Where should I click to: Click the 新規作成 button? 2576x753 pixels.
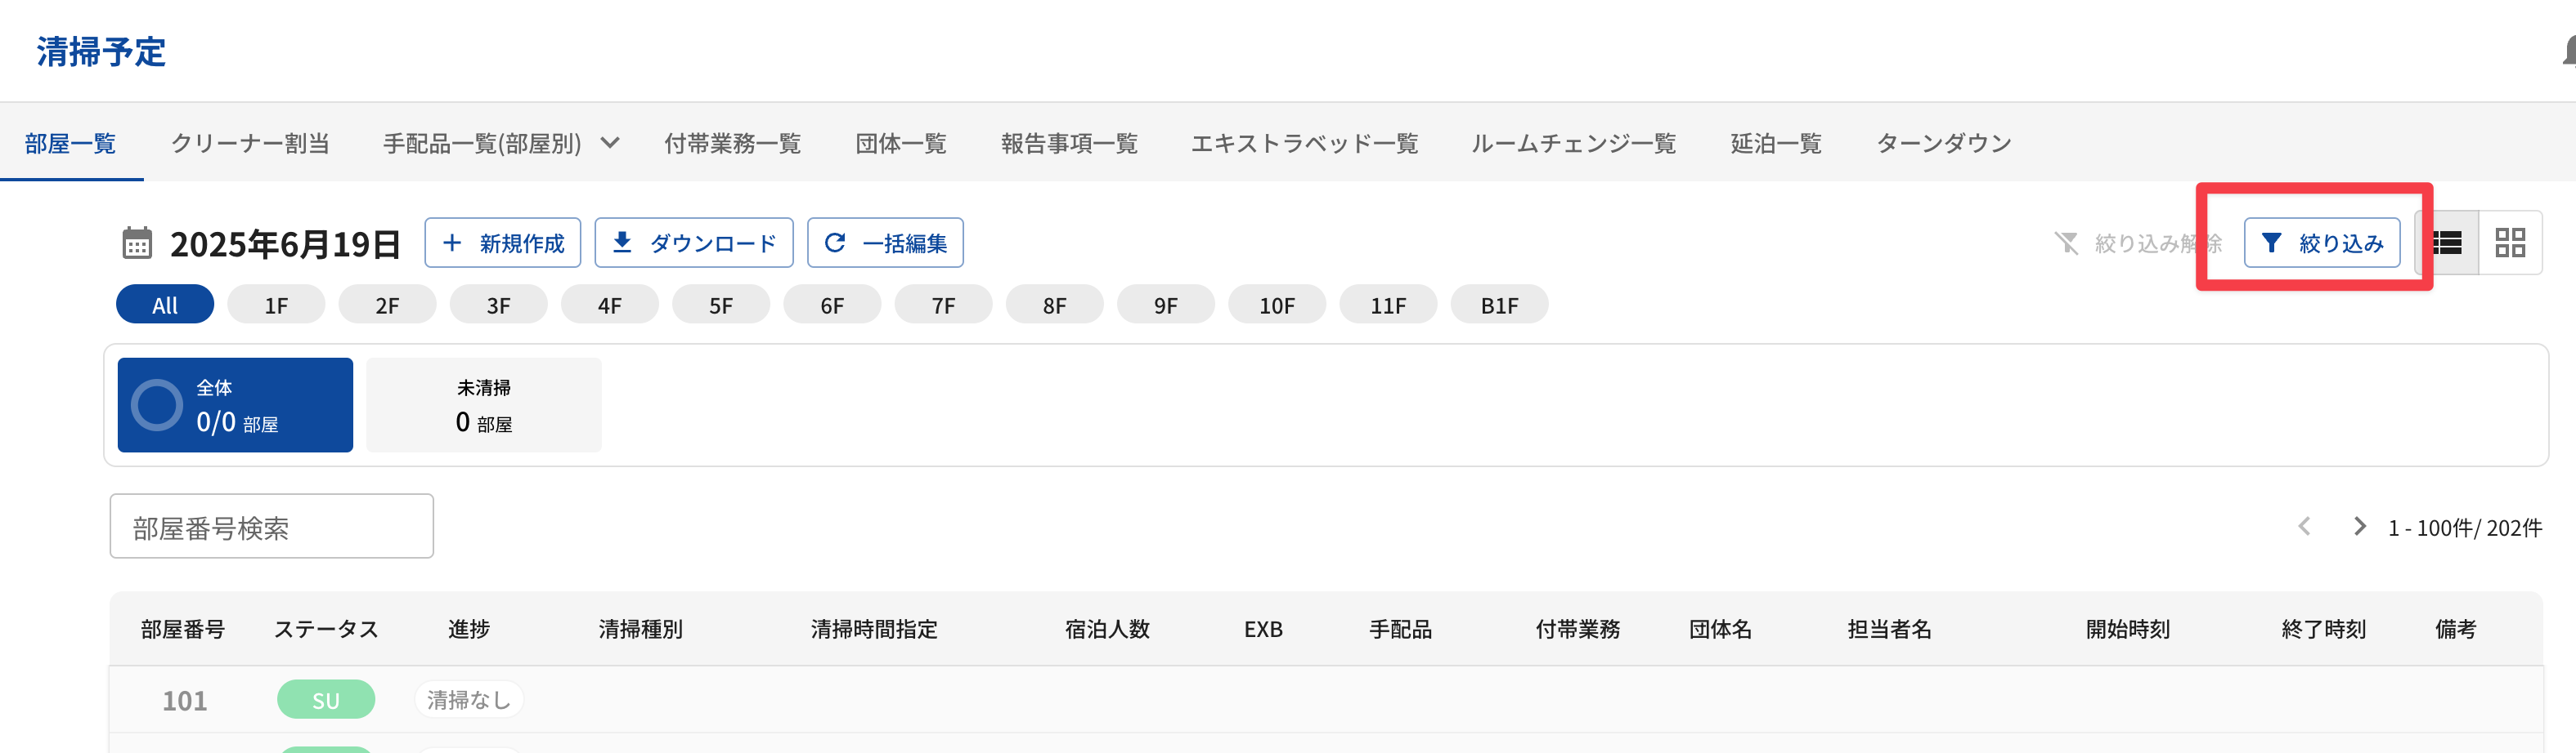502,243
